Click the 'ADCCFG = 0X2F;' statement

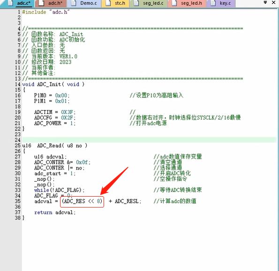tap(55, 118)
